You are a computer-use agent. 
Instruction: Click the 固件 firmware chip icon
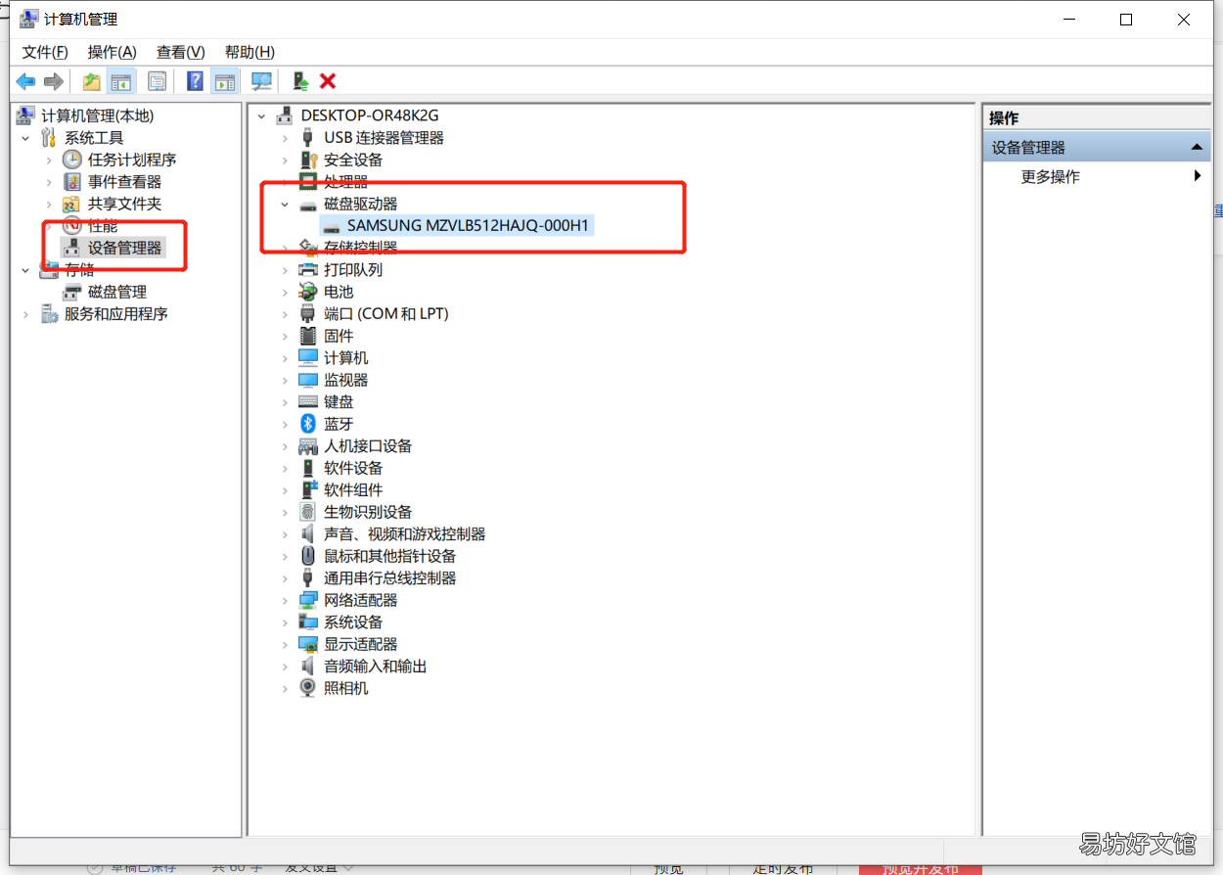coord(308,336)
